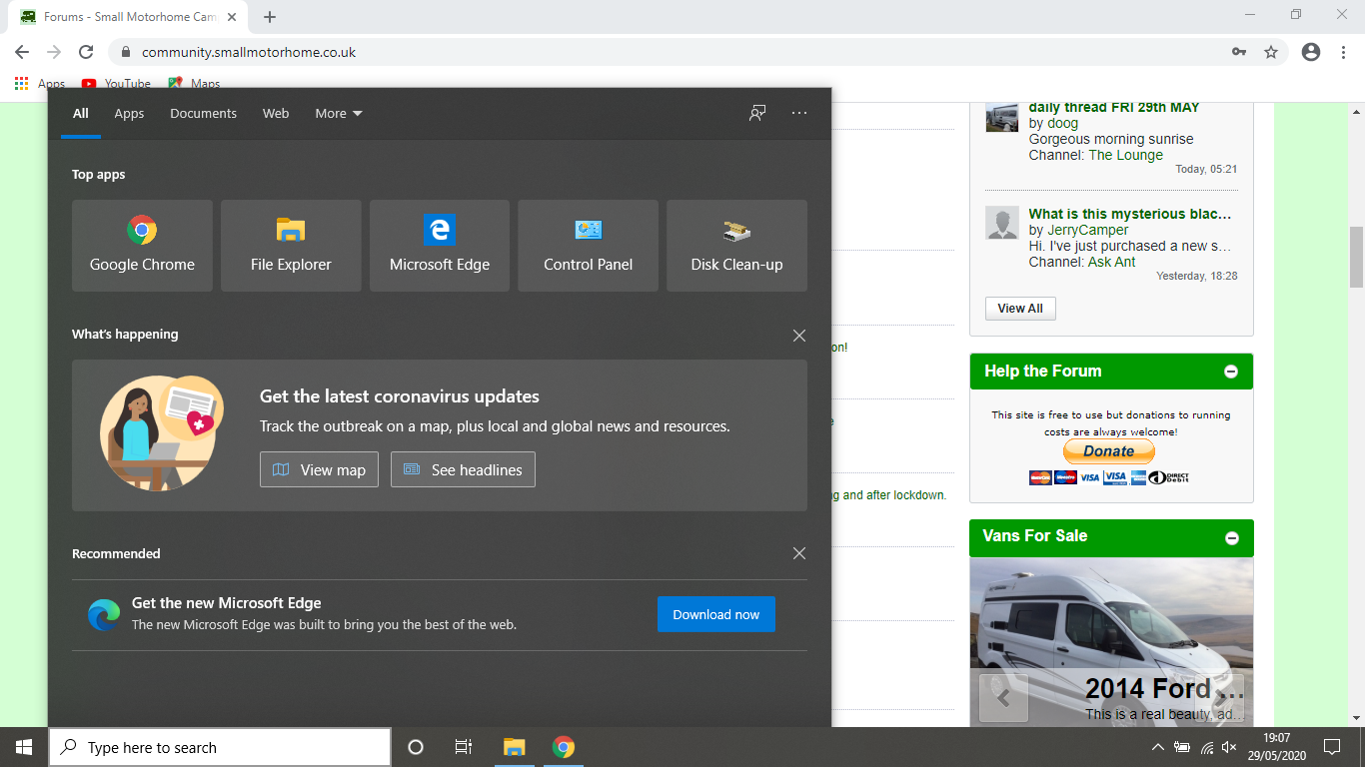
Task: Click the page vertical scrollbar thumb
Action: [x=1357, y=257]
